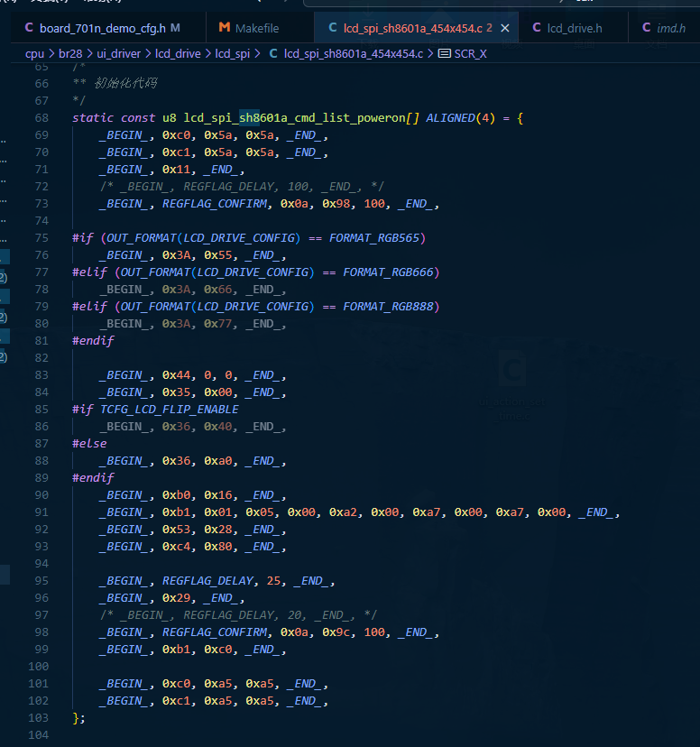Open lcd_drive breadcrumb folder

178,54
